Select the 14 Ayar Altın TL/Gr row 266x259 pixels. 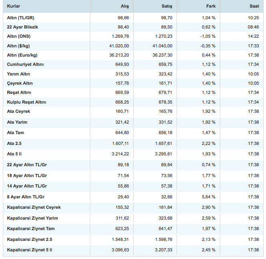pyautogui.click(x=27, y=186)
